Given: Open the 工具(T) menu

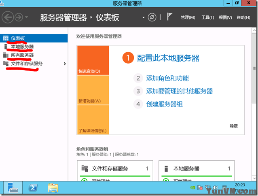Looking at the screenshot, I should (x=207, y=17).
